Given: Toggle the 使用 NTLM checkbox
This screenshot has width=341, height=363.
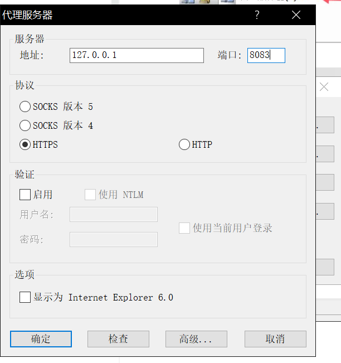Looking at the screenshot, I should pyautogui.click(x=90, y=195).
